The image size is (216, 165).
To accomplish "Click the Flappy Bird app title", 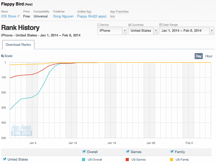I will click(x=12, y=4).
